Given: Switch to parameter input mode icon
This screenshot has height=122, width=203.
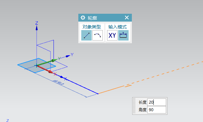Looking at the screenshot, I should tap(123, 35).
